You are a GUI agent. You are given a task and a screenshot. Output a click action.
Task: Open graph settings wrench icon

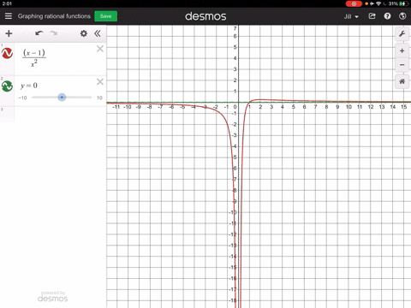[402, 34]
